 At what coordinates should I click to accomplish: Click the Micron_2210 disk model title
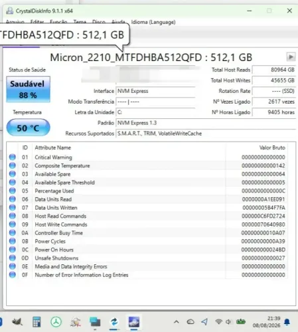pyautogui.click(x=151, y=57)
